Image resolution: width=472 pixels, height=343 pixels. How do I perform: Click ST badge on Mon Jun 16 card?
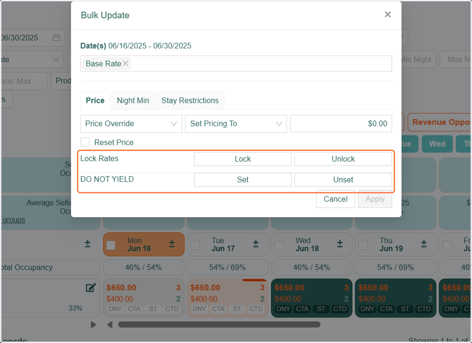[x=153, y=309]
